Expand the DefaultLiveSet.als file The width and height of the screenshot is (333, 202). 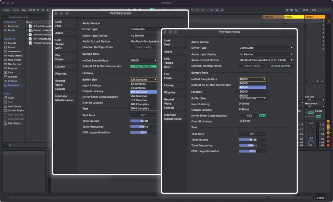coord(27,30)
